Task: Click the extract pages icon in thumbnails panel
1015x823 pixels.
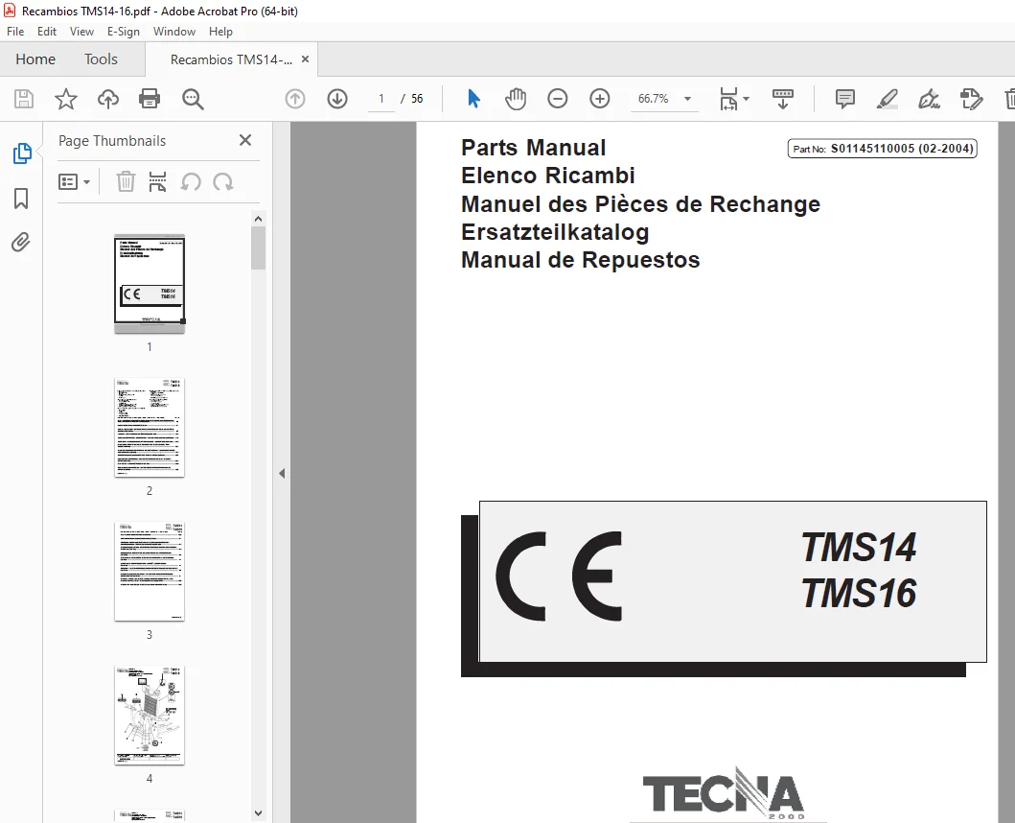Action: click(157, 182)
